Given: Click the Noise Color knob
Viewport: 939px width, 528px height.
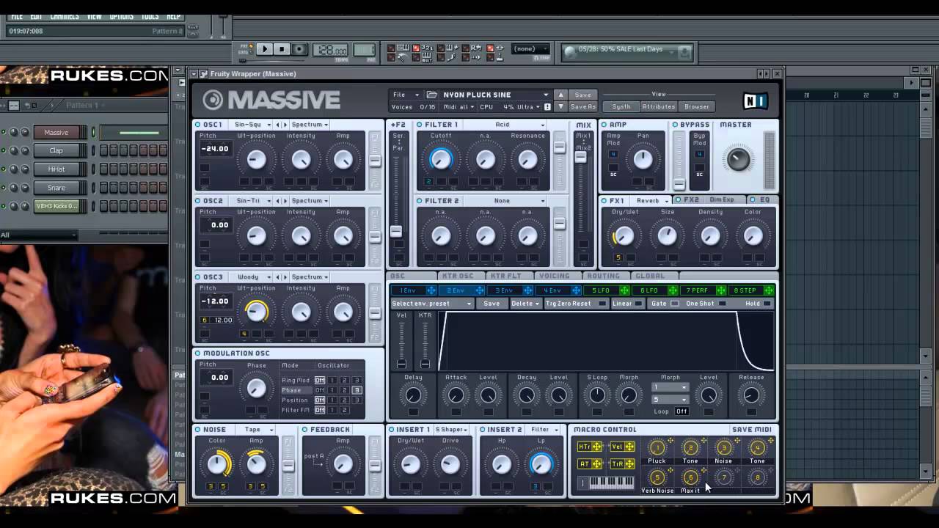Looking at the screenshot, I should pyautogui.click(x=217, y=463).
